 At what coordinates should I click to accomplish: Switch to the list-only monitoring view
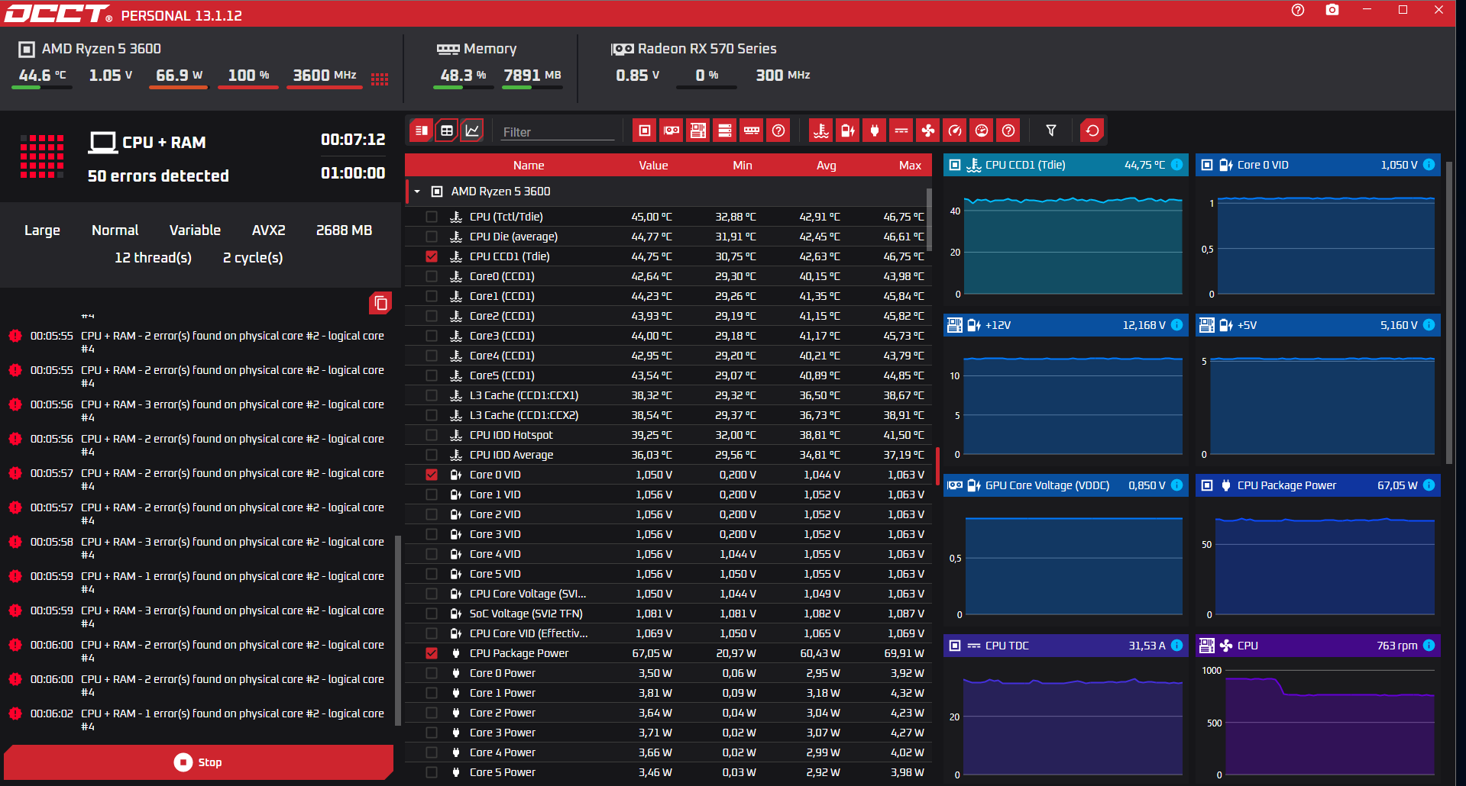click(x=421, y=130)
